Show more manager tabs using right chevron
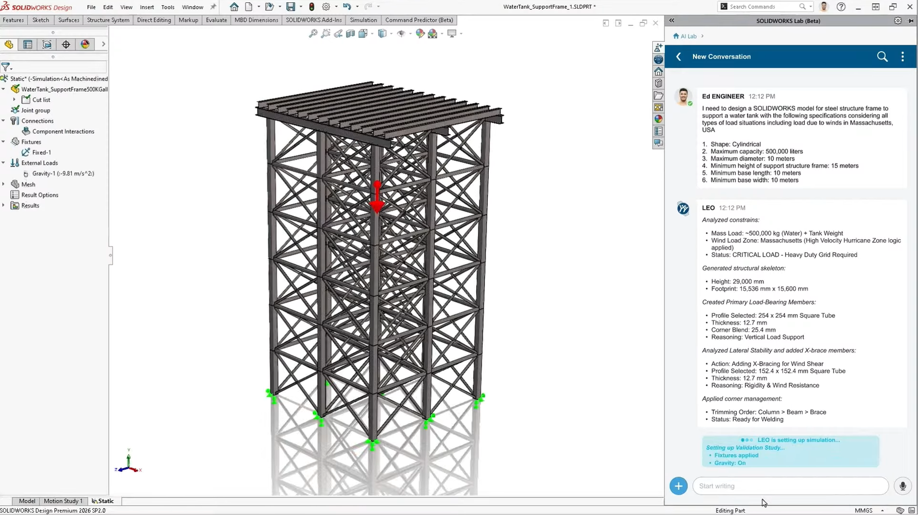The image size is (918, 515). [103, 44]
